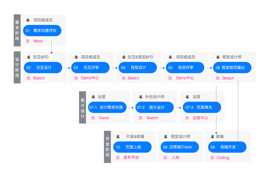Select the 01 需求沟通评估 step button
This screenshot has height=177, width=270.
tap(42, 31)
